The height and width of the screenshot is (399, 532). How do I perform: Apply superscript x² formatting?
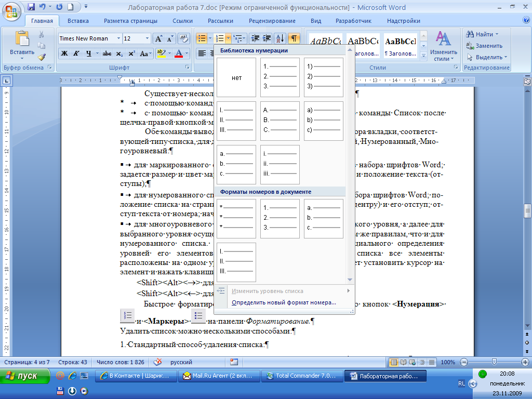131,54
